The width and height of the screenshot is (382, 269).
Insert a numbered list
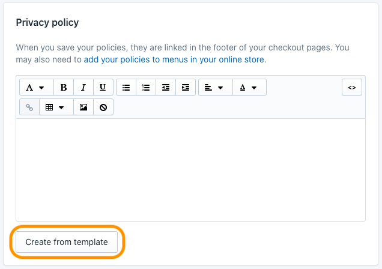146,88
